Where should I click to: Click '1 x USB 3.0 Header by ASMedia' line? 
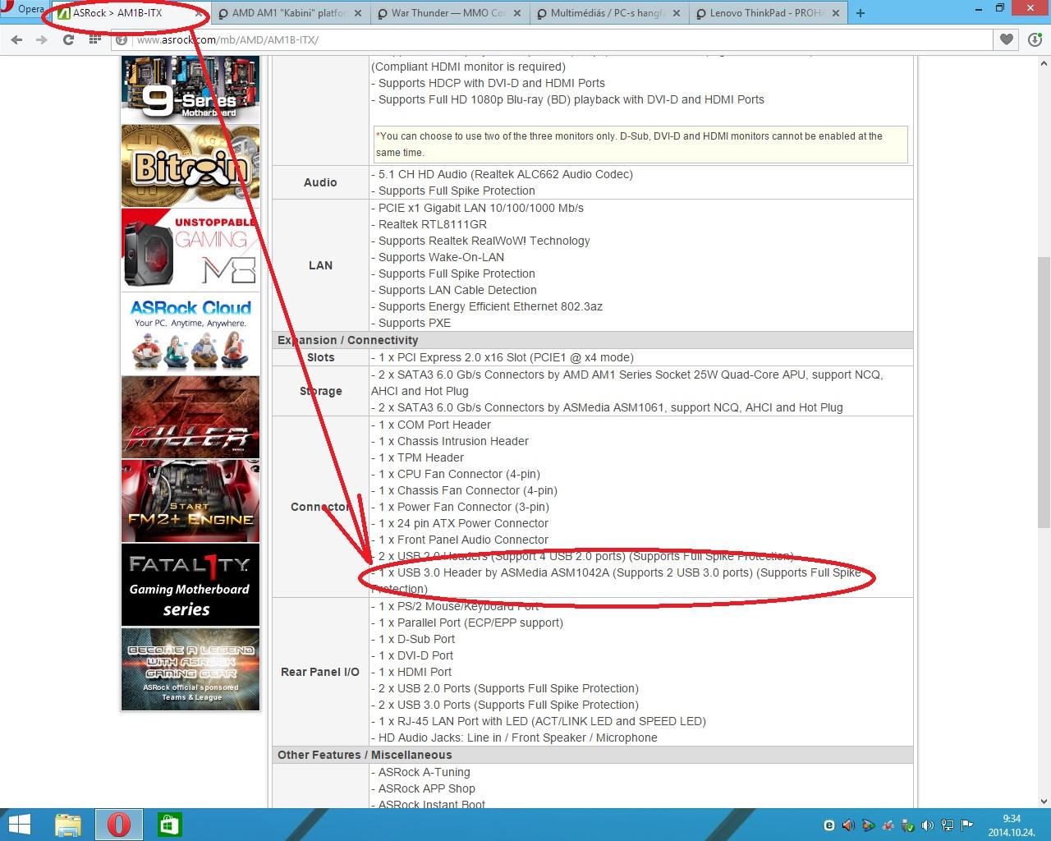pos(616,581)
